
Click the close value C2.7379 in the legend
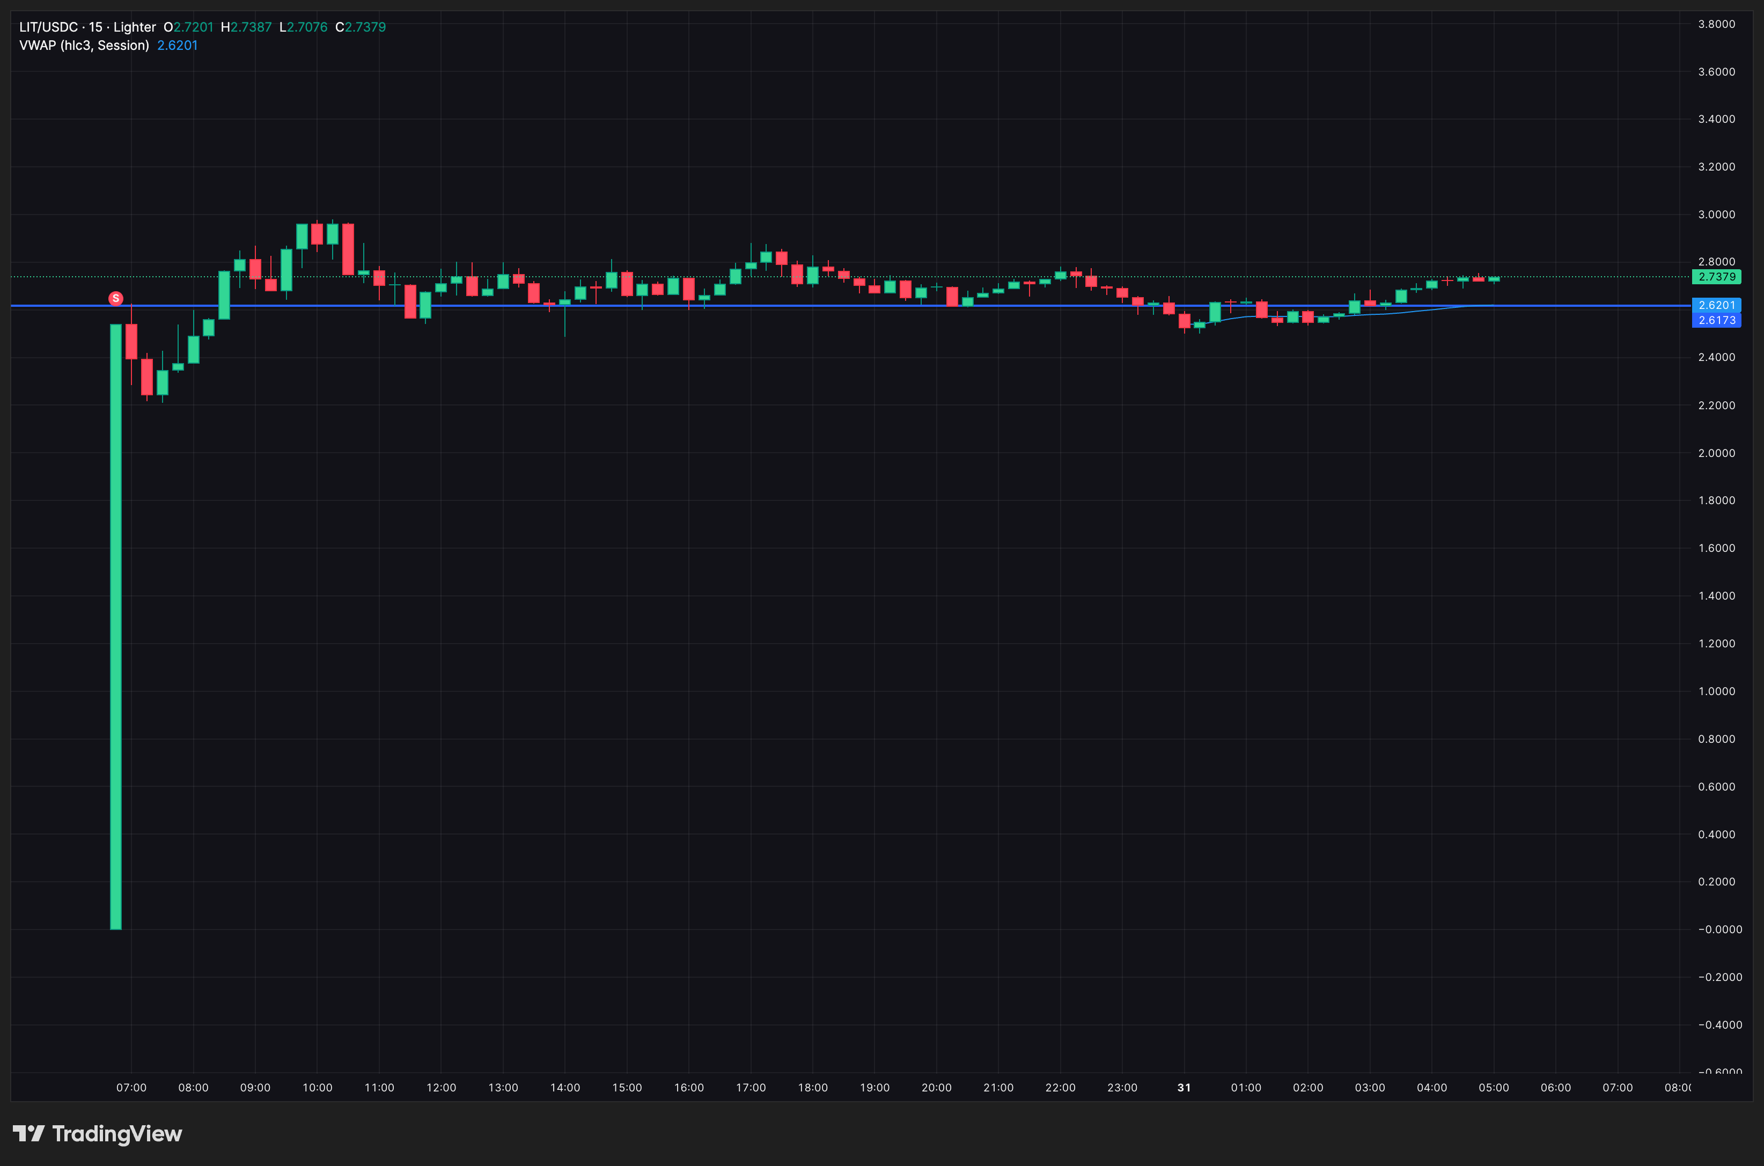coord(362,26)
